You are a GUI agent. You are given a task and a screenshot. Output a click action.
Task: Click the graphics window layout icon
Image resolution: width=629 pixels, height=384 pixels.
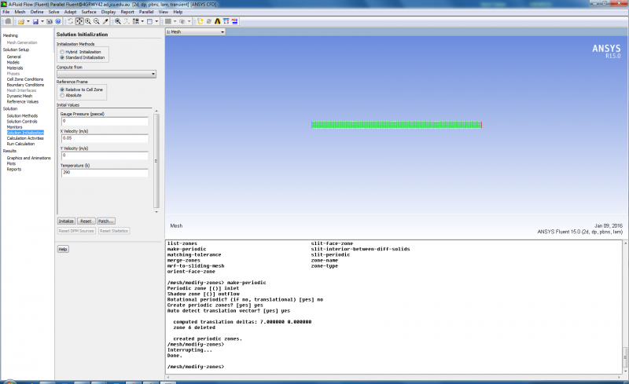(149, 21)
